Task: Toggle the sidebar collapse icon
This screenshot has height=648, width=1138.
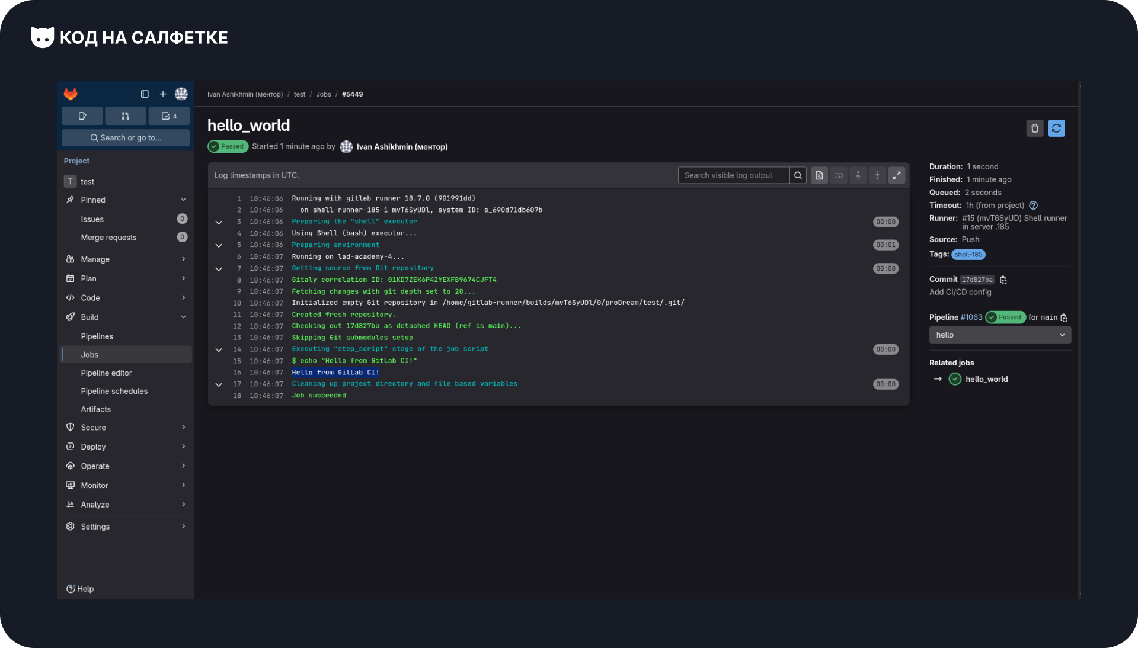Action: coord(145,94)
